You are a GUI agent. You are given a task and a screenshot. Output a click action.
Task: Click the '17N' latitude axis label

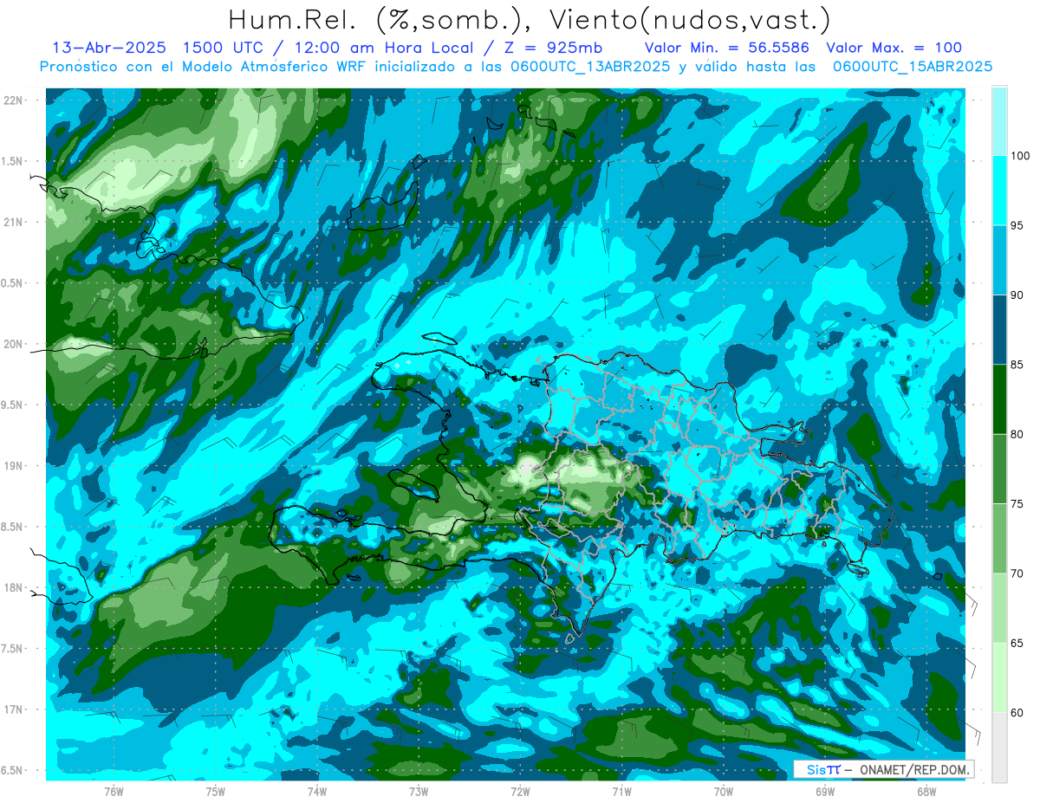point(15,709)
